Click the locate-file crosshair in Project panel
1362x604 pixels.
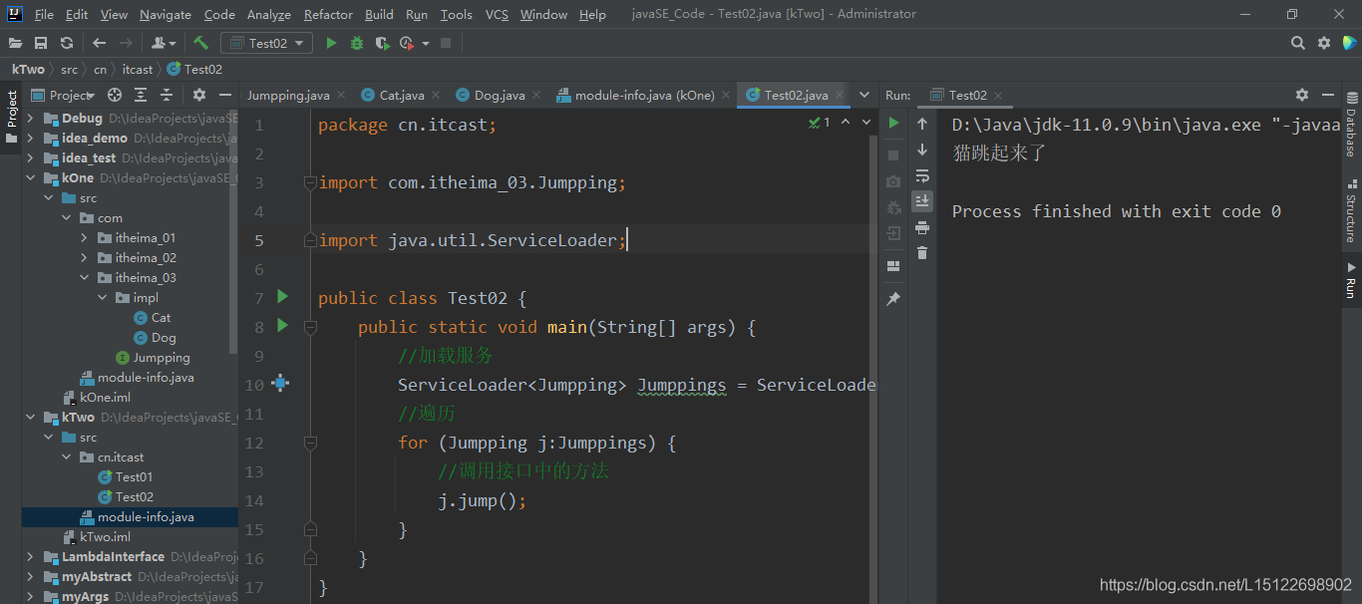click(x=115, y=95)
